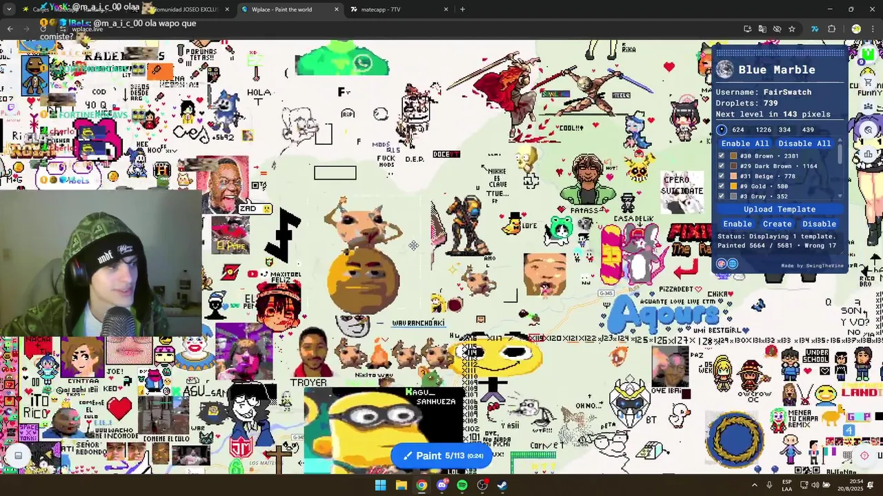Click the Upload Template button

pos(780,209)
